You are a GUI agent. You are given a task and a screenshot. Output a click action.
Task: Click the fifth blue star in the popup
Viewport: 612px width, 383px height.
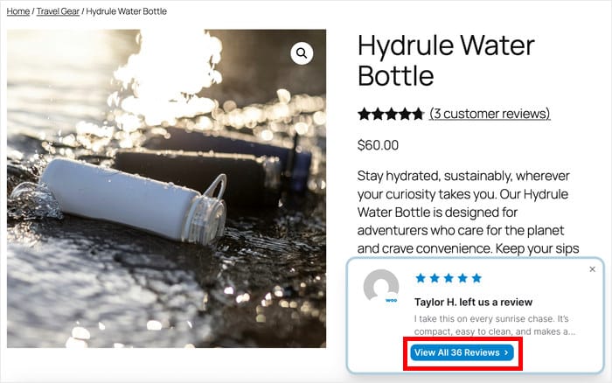(x=476, y=278)
